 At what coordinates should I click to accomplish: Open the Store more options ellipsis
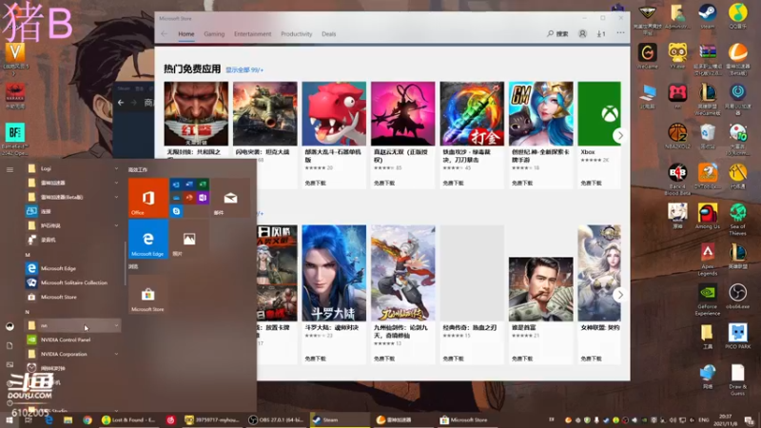(x=620, y=33)
